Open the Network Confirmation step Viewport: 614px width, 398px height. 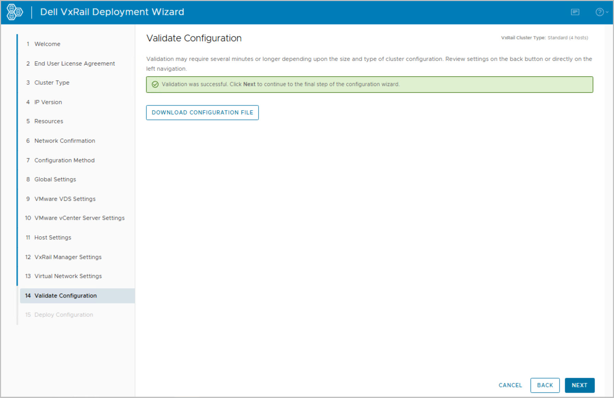click(x=64, y=141)
